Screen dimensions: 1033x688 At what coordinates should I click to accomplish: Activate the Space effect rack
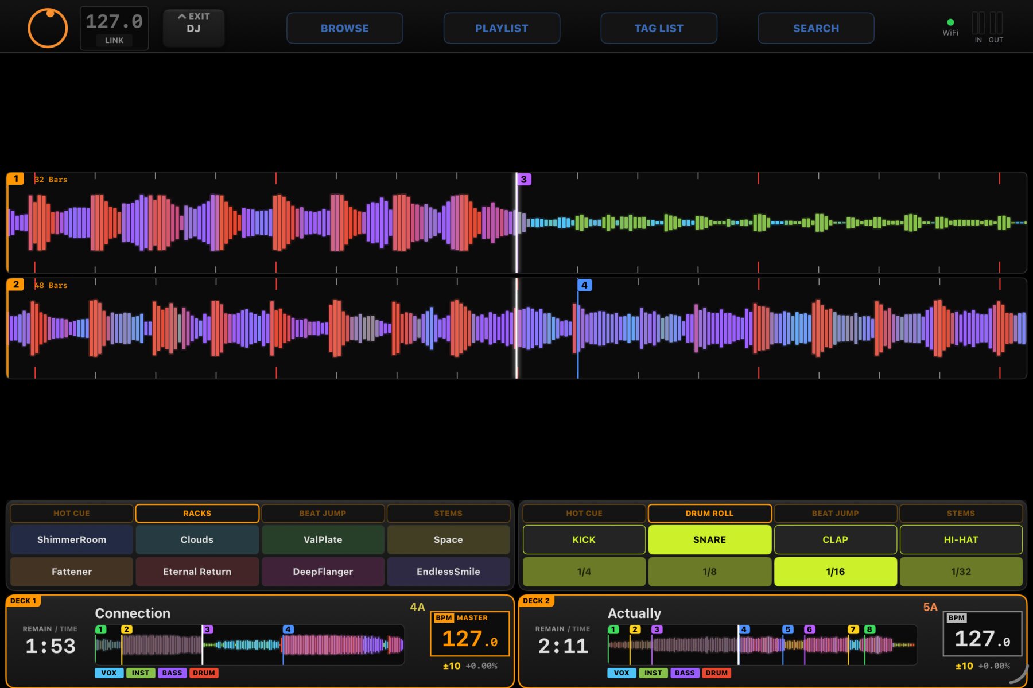[448, 539]
